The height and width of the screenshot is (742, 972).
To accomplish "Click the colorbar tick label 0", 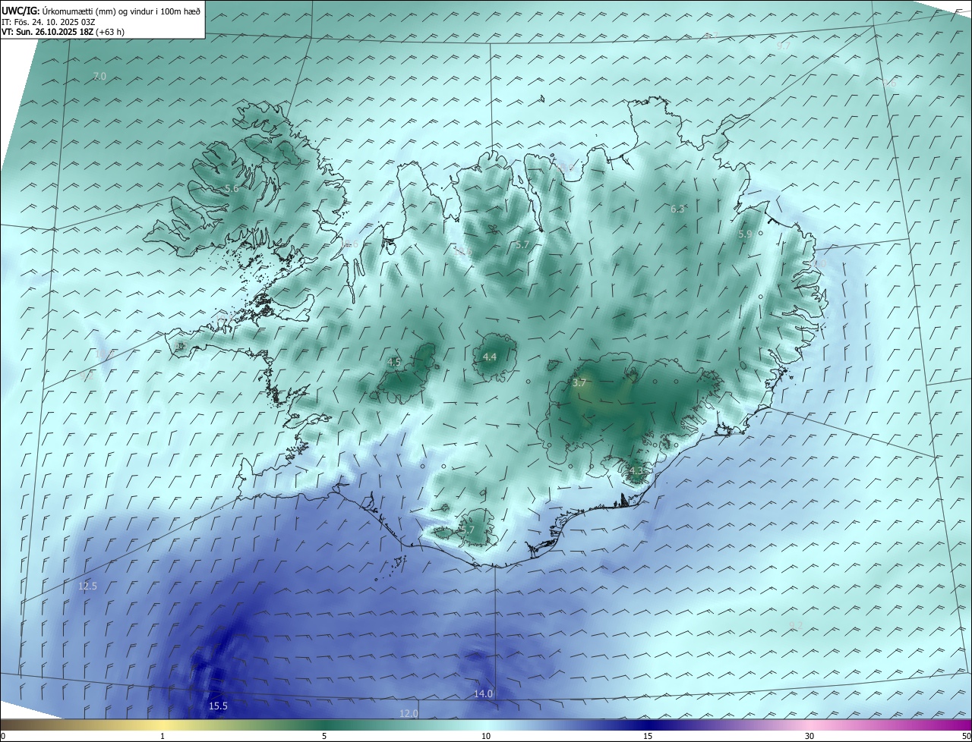I will tap(3, 736).
